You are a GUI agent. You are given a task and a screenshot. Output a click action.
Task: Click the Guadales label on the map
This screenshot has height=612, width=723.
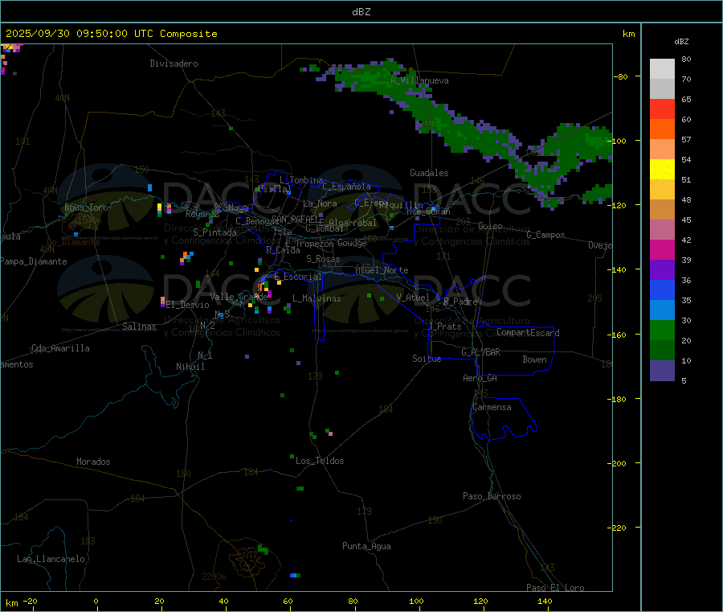point(429,173)
